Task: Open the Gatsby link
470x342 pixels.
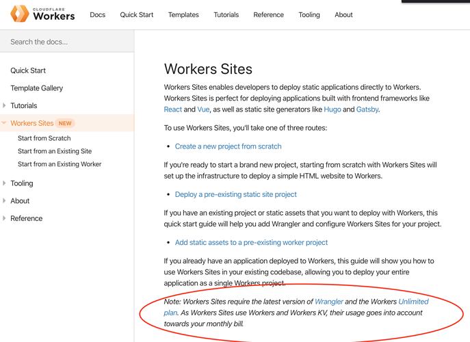Action: 367,109
